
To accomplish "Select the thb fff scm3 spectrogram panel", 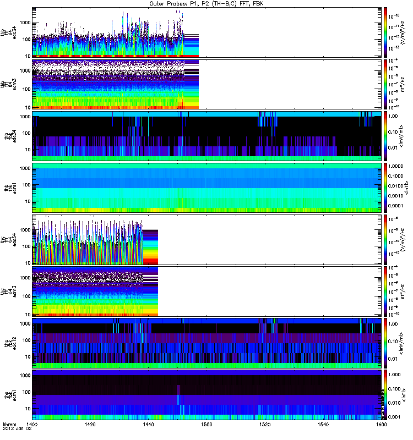I will (x=207, y=84).
